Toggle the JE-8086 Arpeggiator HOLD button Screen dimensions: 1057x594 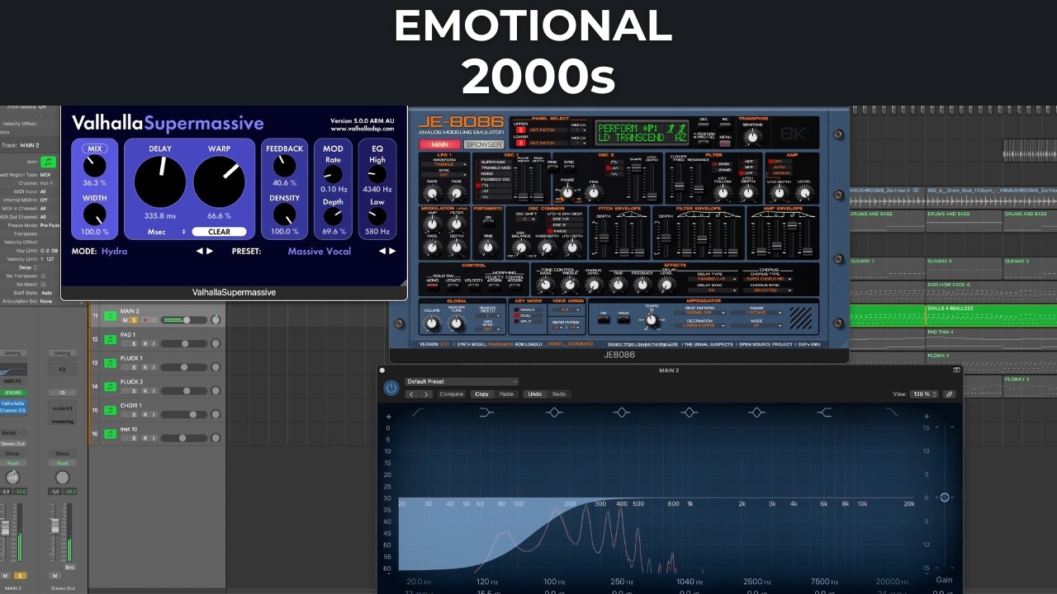(x=623, y=318)
